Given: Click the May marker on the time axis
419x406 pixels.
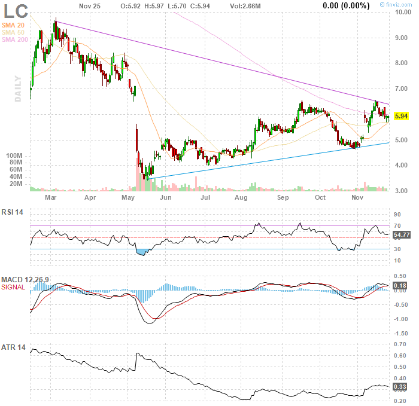Looking at the screenshot, I should [127, 197].
